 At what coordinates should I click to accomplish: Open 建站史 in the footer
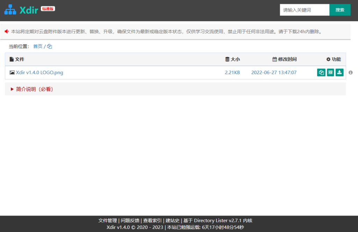coord(172,220)
